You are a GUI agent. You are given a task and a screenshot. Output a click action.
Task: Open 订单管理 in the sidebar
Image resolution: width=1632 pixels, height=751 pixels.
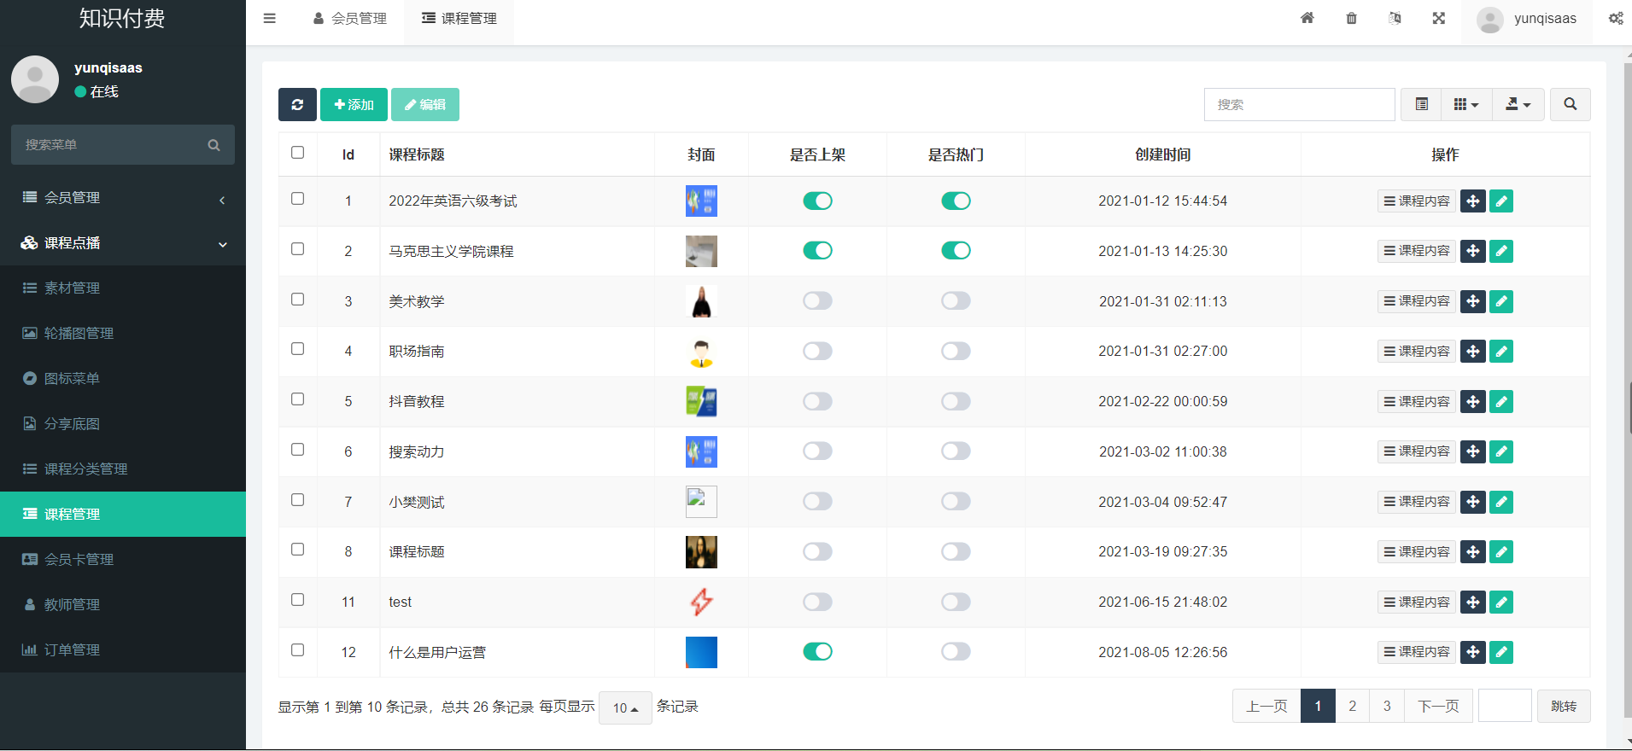pyautogui.click(x=123, y=650)
